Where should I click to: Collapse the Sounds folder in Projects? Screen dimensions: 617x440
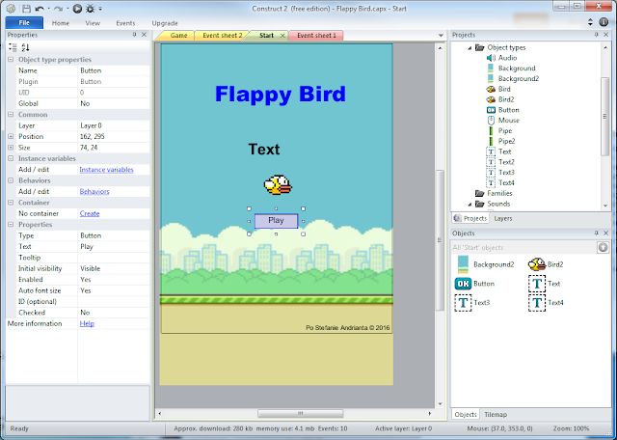(x=469, y=204)
